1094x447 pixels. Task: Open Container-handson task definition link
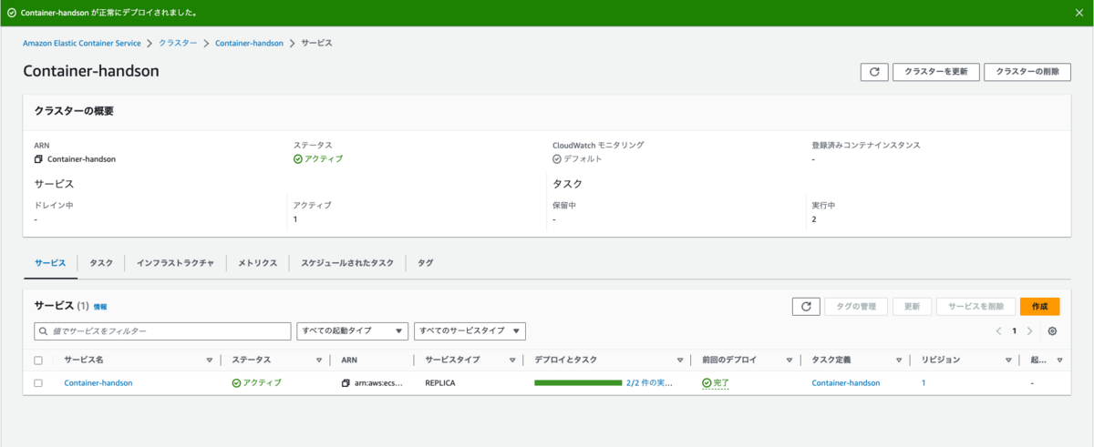click(x=846, y=383)
